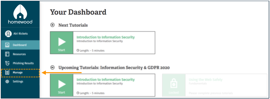Open Introduction to Information Security title under Upcoming Tutorials
This screenshot has width=270, height=99.
(x=106, y=80)
